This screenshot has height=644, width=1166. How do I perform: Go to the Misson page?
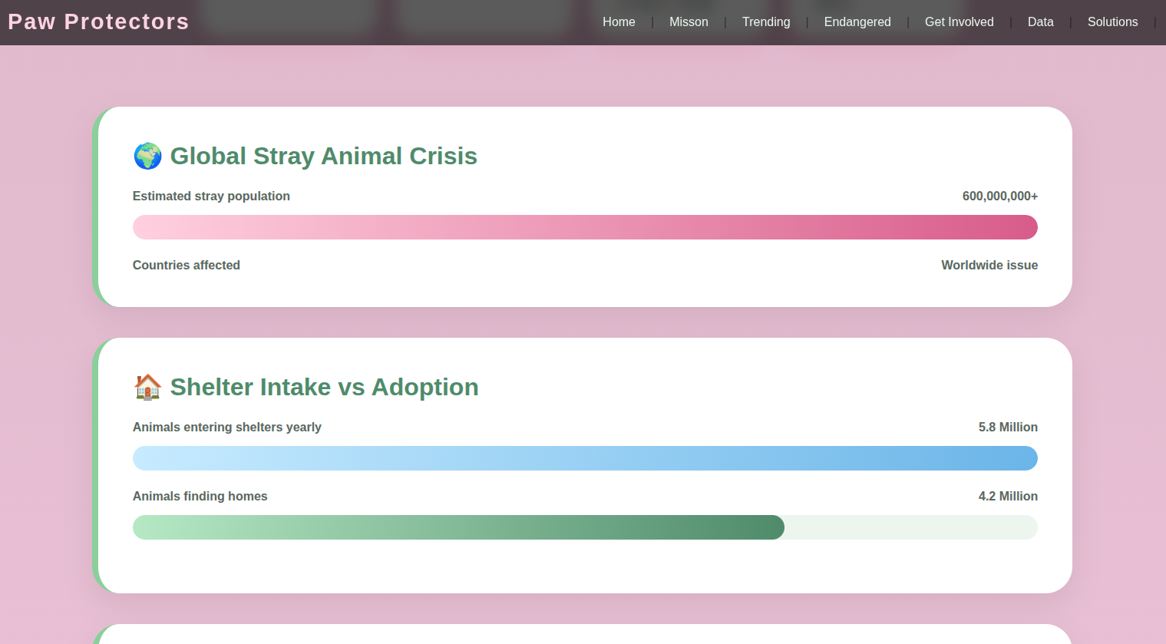[689, 22]
